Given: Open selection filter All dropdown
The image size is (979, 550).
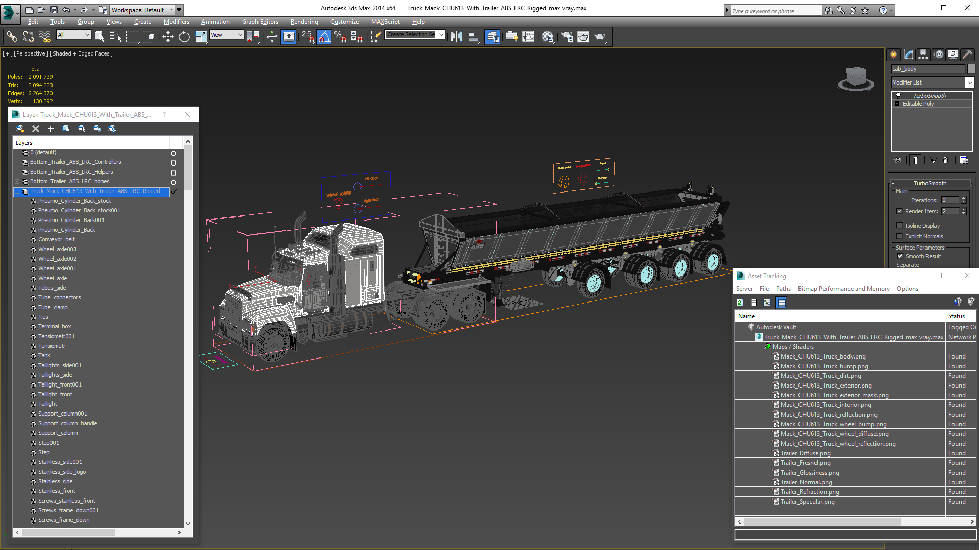Looking at the screenshot, I should pyautogui.click(x=73, y=35).
